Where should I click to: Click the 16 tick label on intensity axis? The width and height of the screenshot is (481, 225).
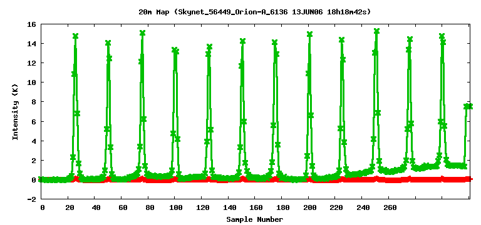point(31,24)
